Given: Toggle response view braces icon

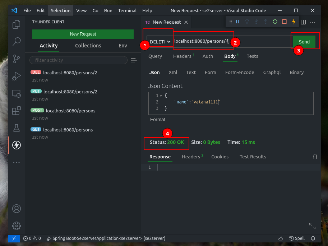Looking at the screenshot, I should (315, 157).
